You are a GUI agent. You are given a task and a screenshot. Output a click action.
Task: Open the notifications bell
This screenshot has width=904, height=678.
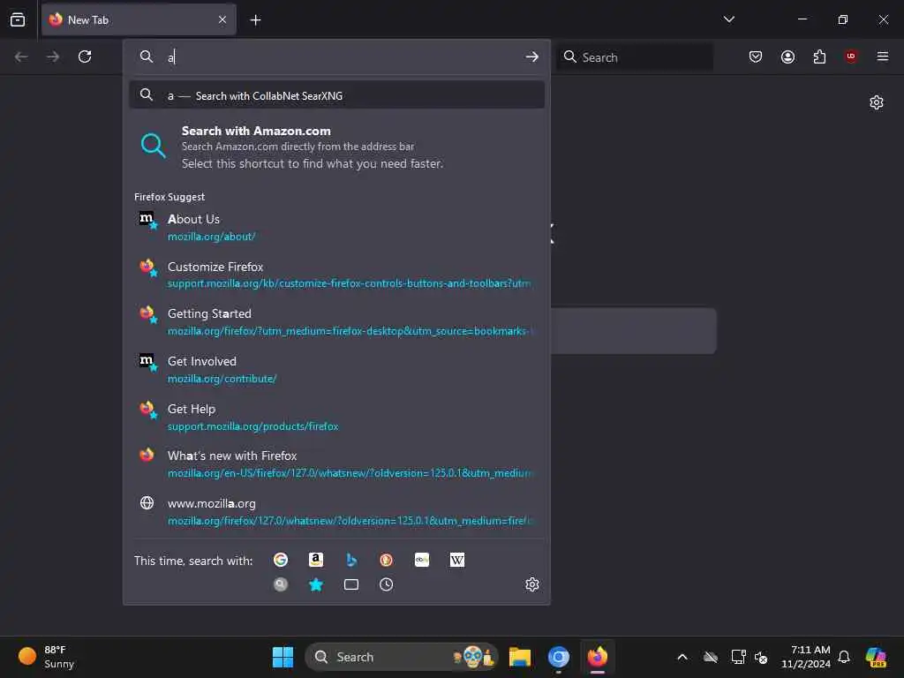[844, 657]
